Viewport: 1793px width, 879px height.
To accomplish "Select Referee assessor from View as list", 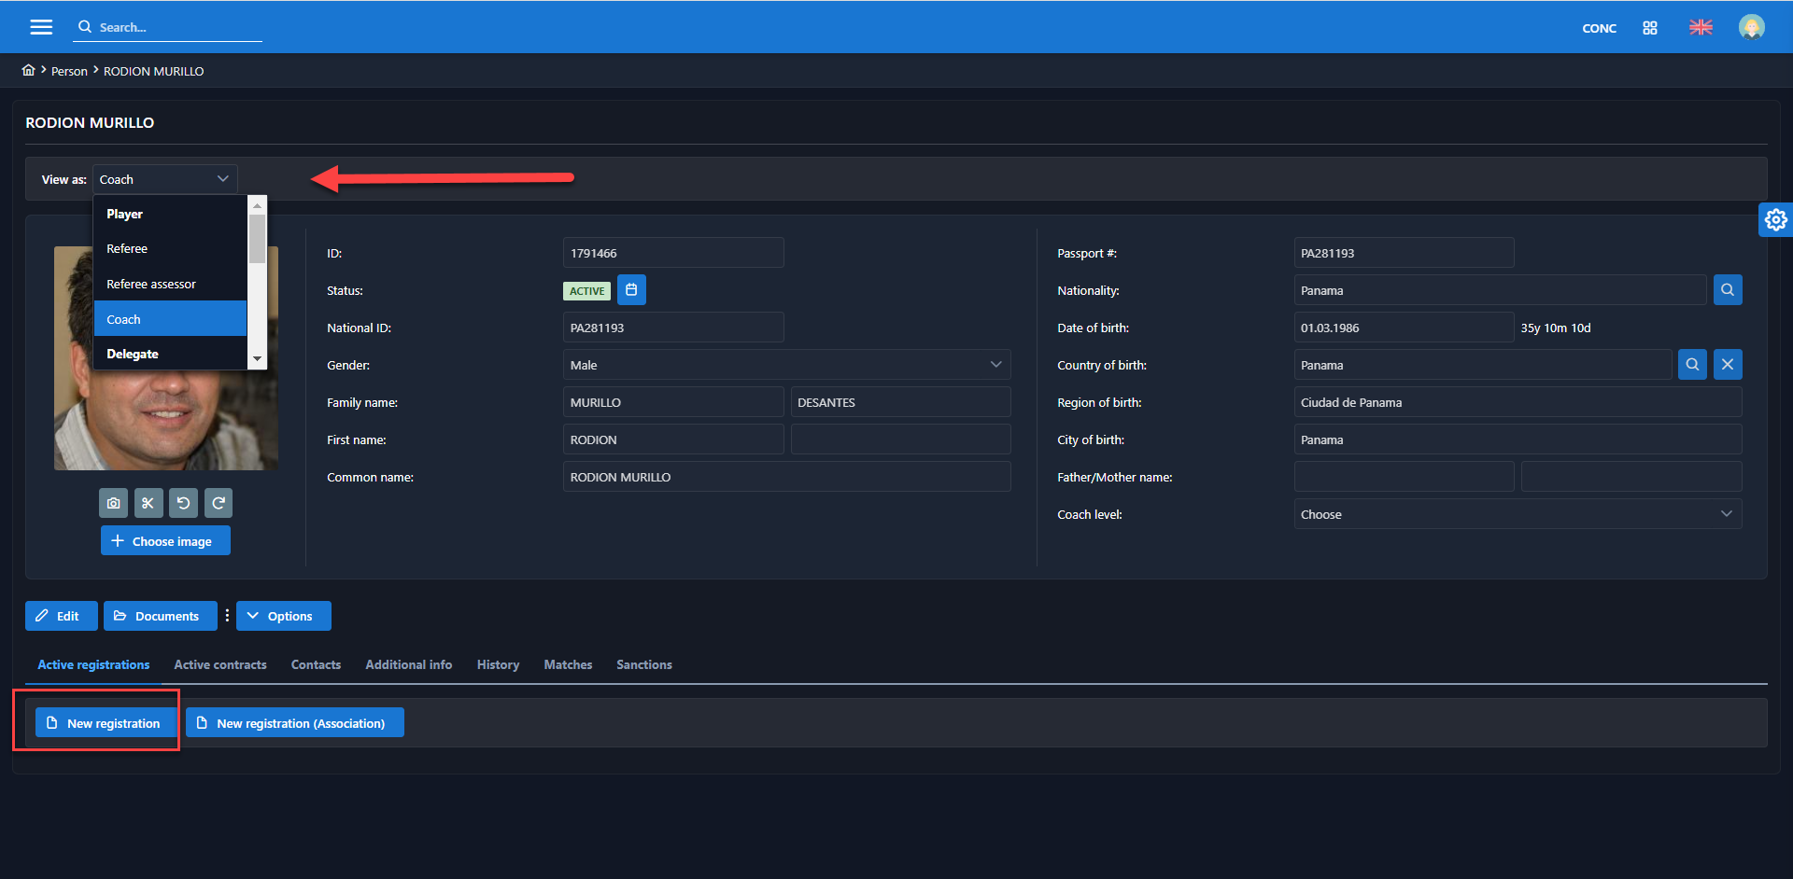I will [x=151, y=284].
